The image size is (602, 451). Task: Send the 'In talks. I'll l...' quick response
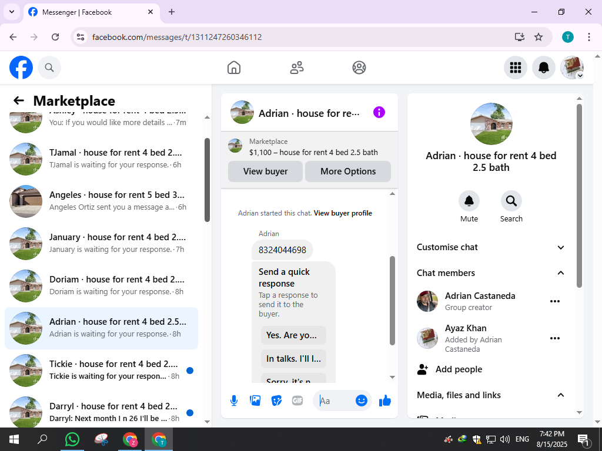click(293, 359)
